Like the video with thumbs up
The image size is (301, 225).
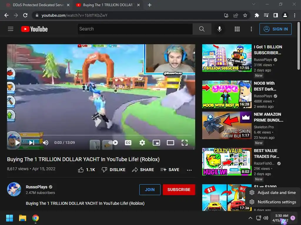(87, 170)
